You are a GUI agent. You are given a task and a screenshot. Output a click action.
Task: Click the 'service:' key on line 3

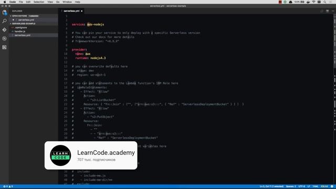(78, 25)
